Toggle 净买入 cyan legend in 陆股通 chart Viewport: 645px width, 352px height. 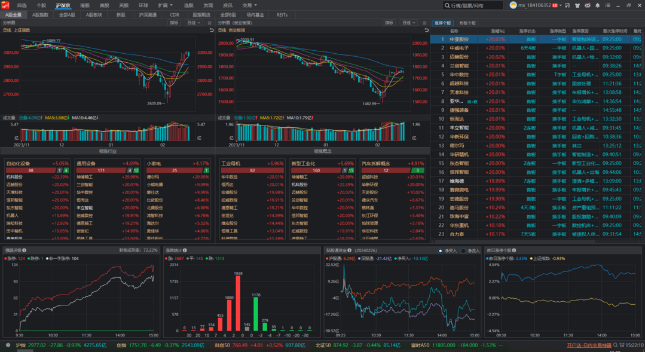(x=411, y=258)
